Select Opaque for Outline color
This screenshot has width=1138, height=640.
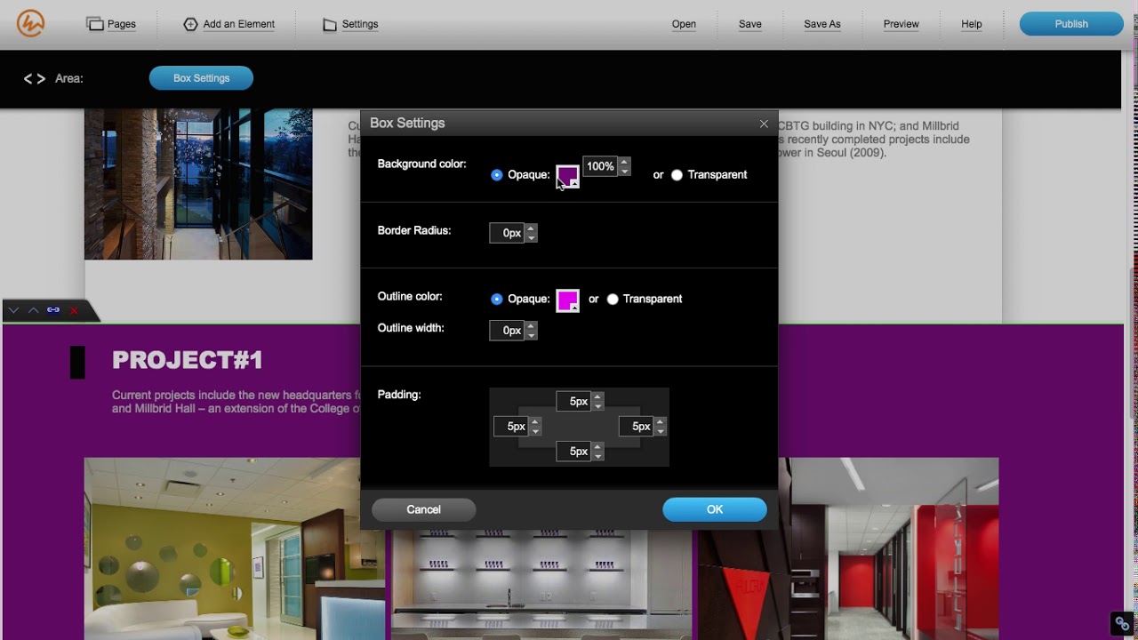[497, 300]
